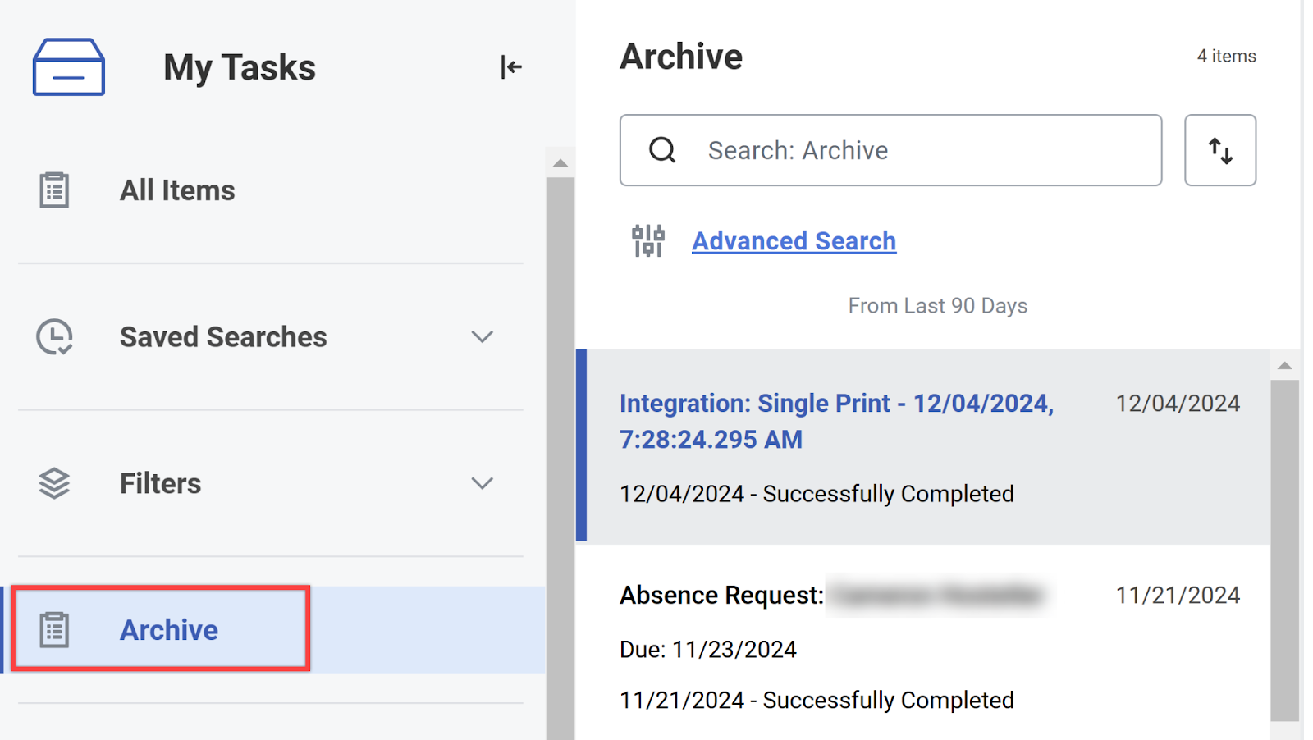This screenshot has height=740, width=1313.
Task: Select the All Items clipboard icon
Action: coord(53,190)
